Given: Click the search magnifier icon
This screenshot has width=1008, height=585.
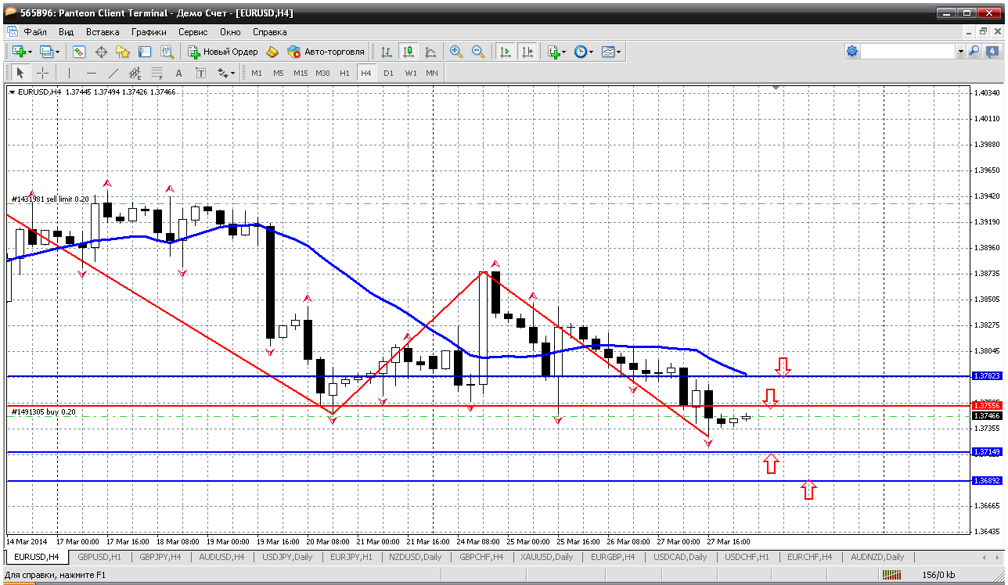Looking at the screenshot, I should tap(974, 51).
